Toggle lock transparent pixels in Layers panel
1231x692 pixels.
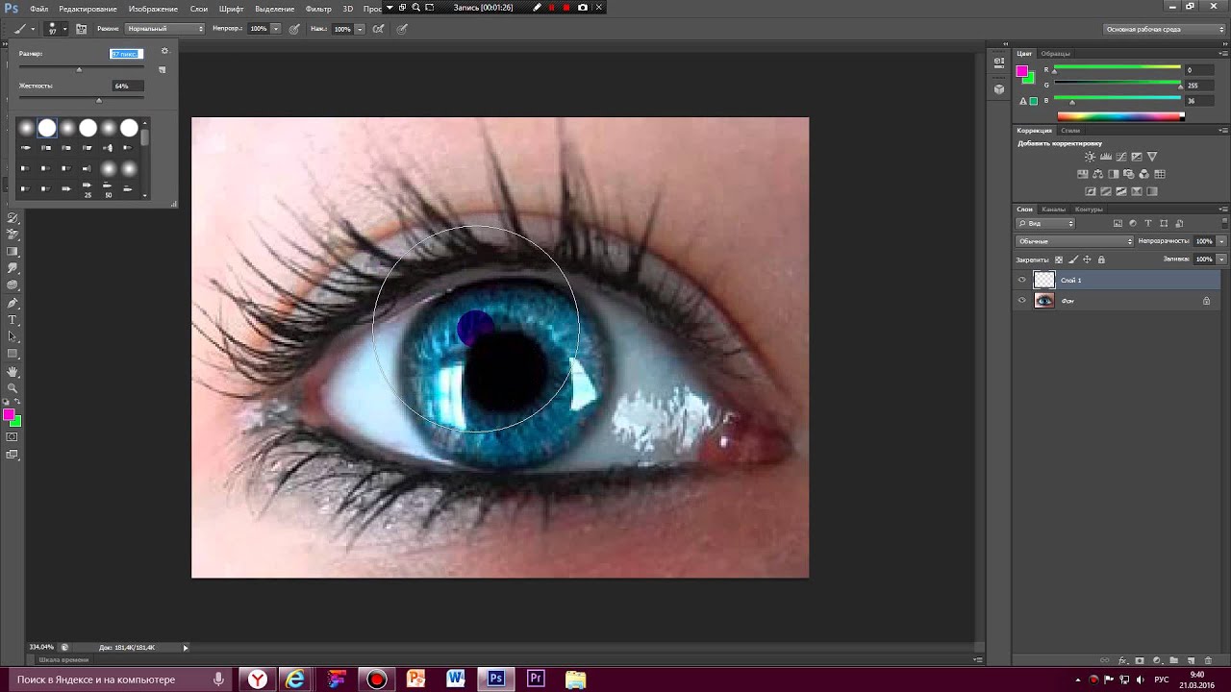(x=1059, y=259)
